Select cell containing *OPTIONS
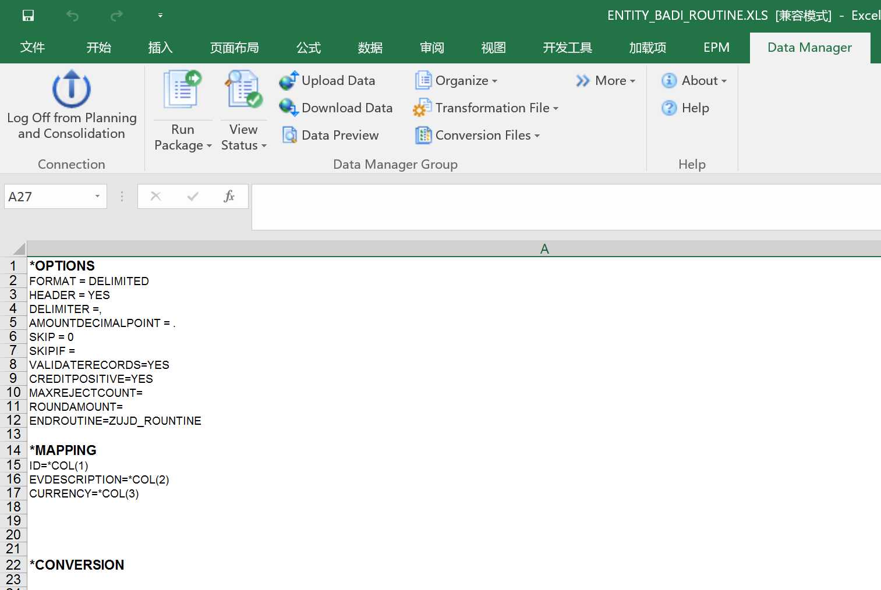 454,266
